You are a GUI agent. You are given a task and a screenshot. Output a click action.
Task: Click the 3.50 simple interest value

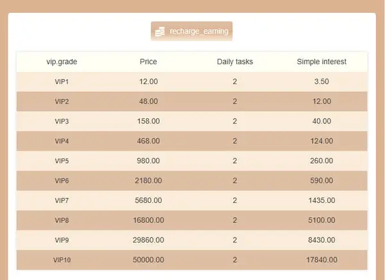pyautogui.click(x=321, y=82)
